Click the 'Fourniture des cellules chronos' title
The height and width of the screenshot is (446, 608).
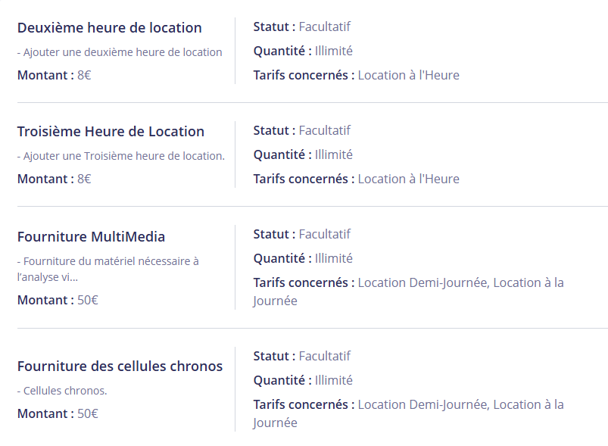click(120, 366)
